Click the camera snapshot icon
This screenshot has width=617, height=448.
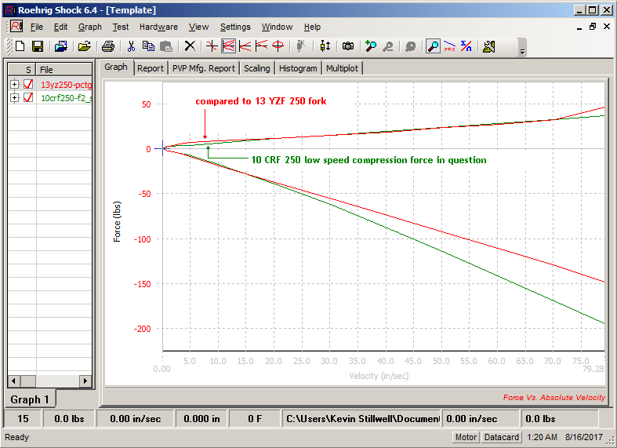(x=347, y=46)
